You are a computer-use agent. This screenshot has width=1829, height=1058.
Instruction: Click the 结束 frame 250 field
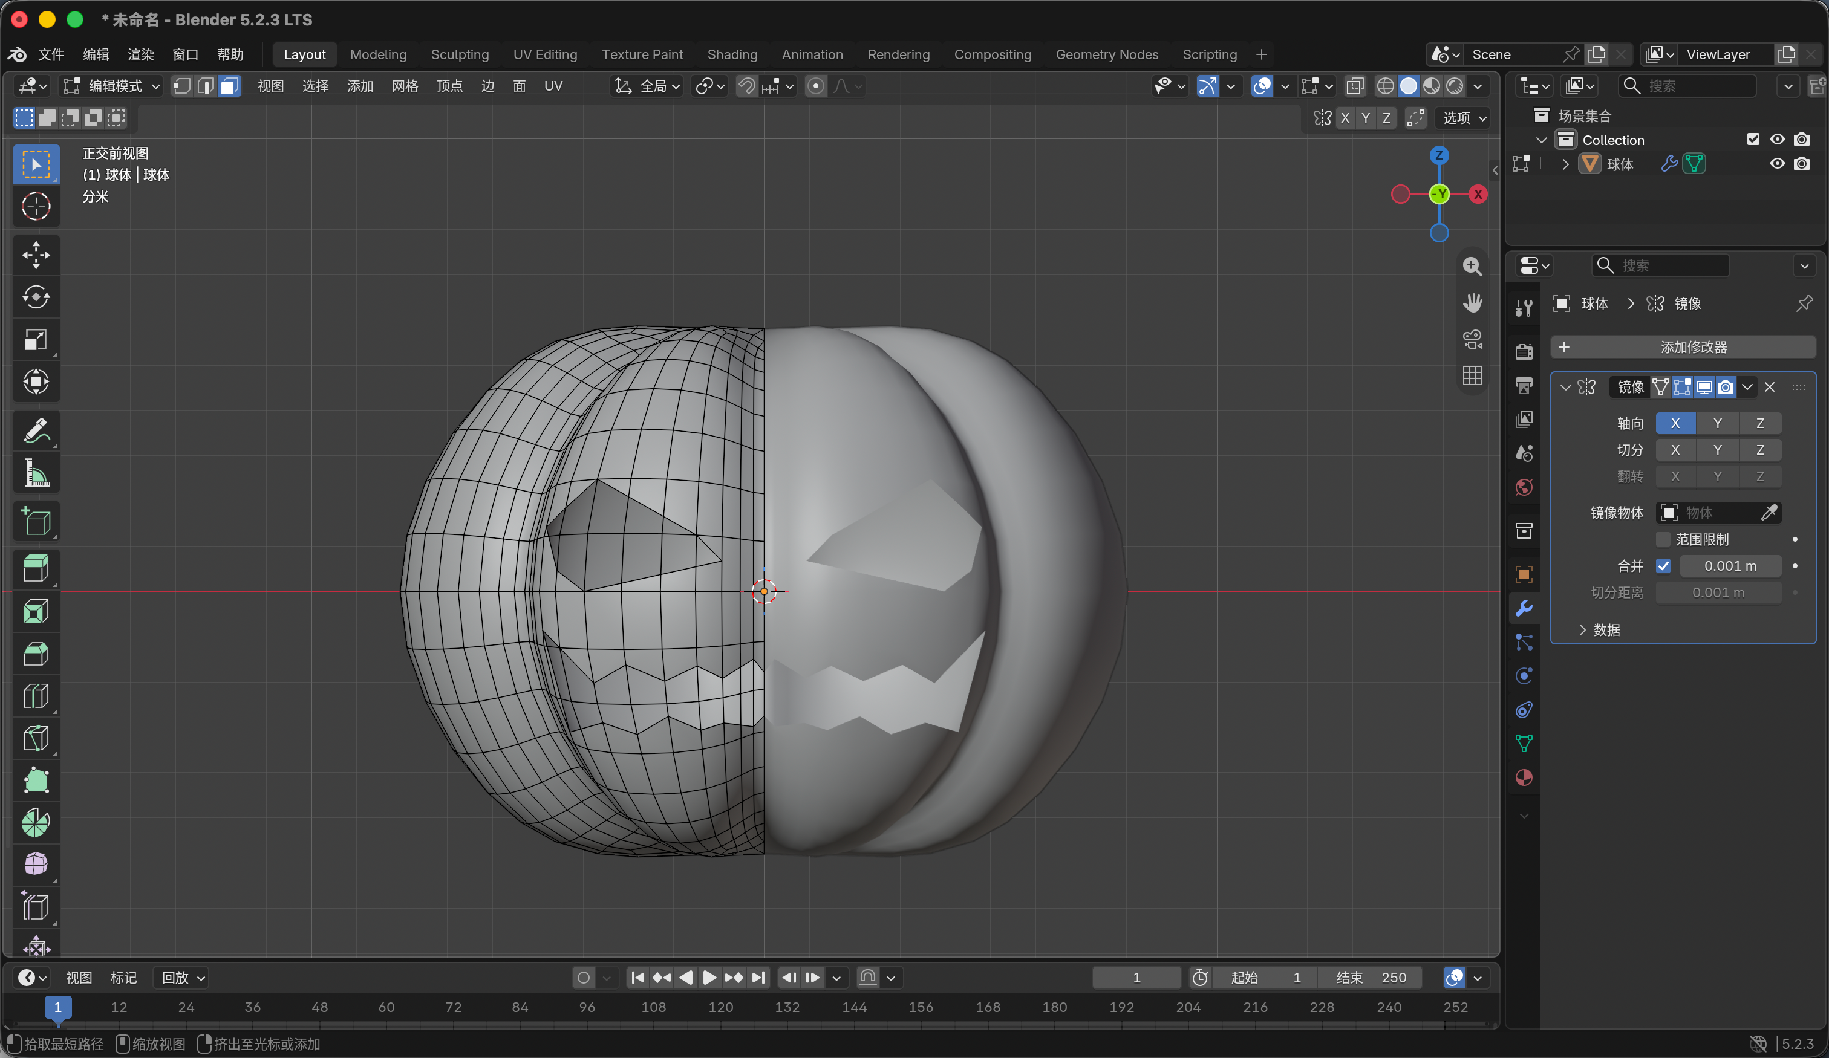1371,978
